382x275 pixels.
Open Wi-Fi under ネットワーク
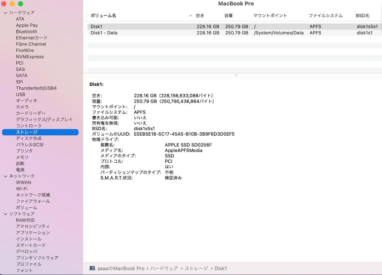pyautogui.click(x=21, y=188)
